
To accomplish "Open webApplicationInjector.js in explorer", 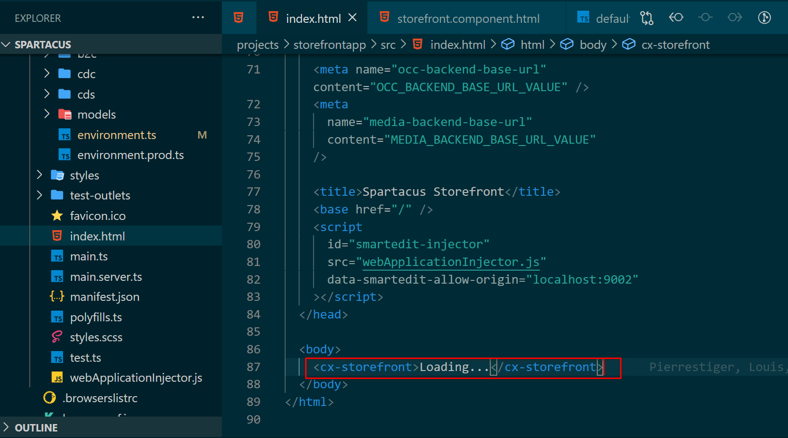I will click(x=136, y=378).
